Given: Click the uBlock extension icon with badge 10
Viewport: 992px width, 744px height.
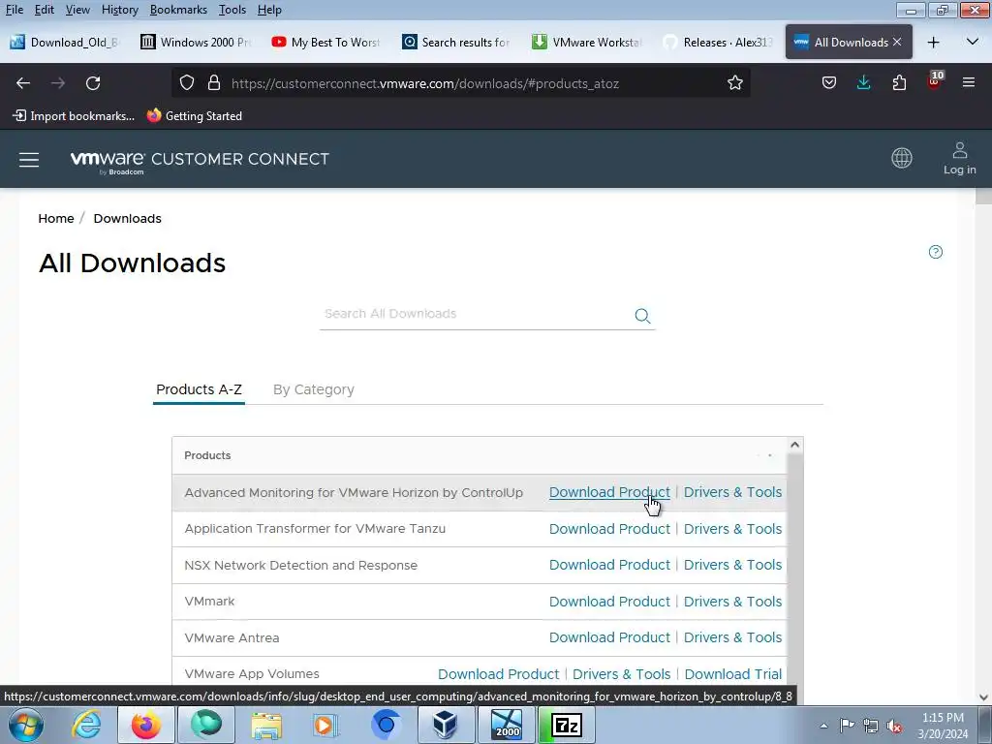Looking at the screenshot, I should click(x=935, y=81).
